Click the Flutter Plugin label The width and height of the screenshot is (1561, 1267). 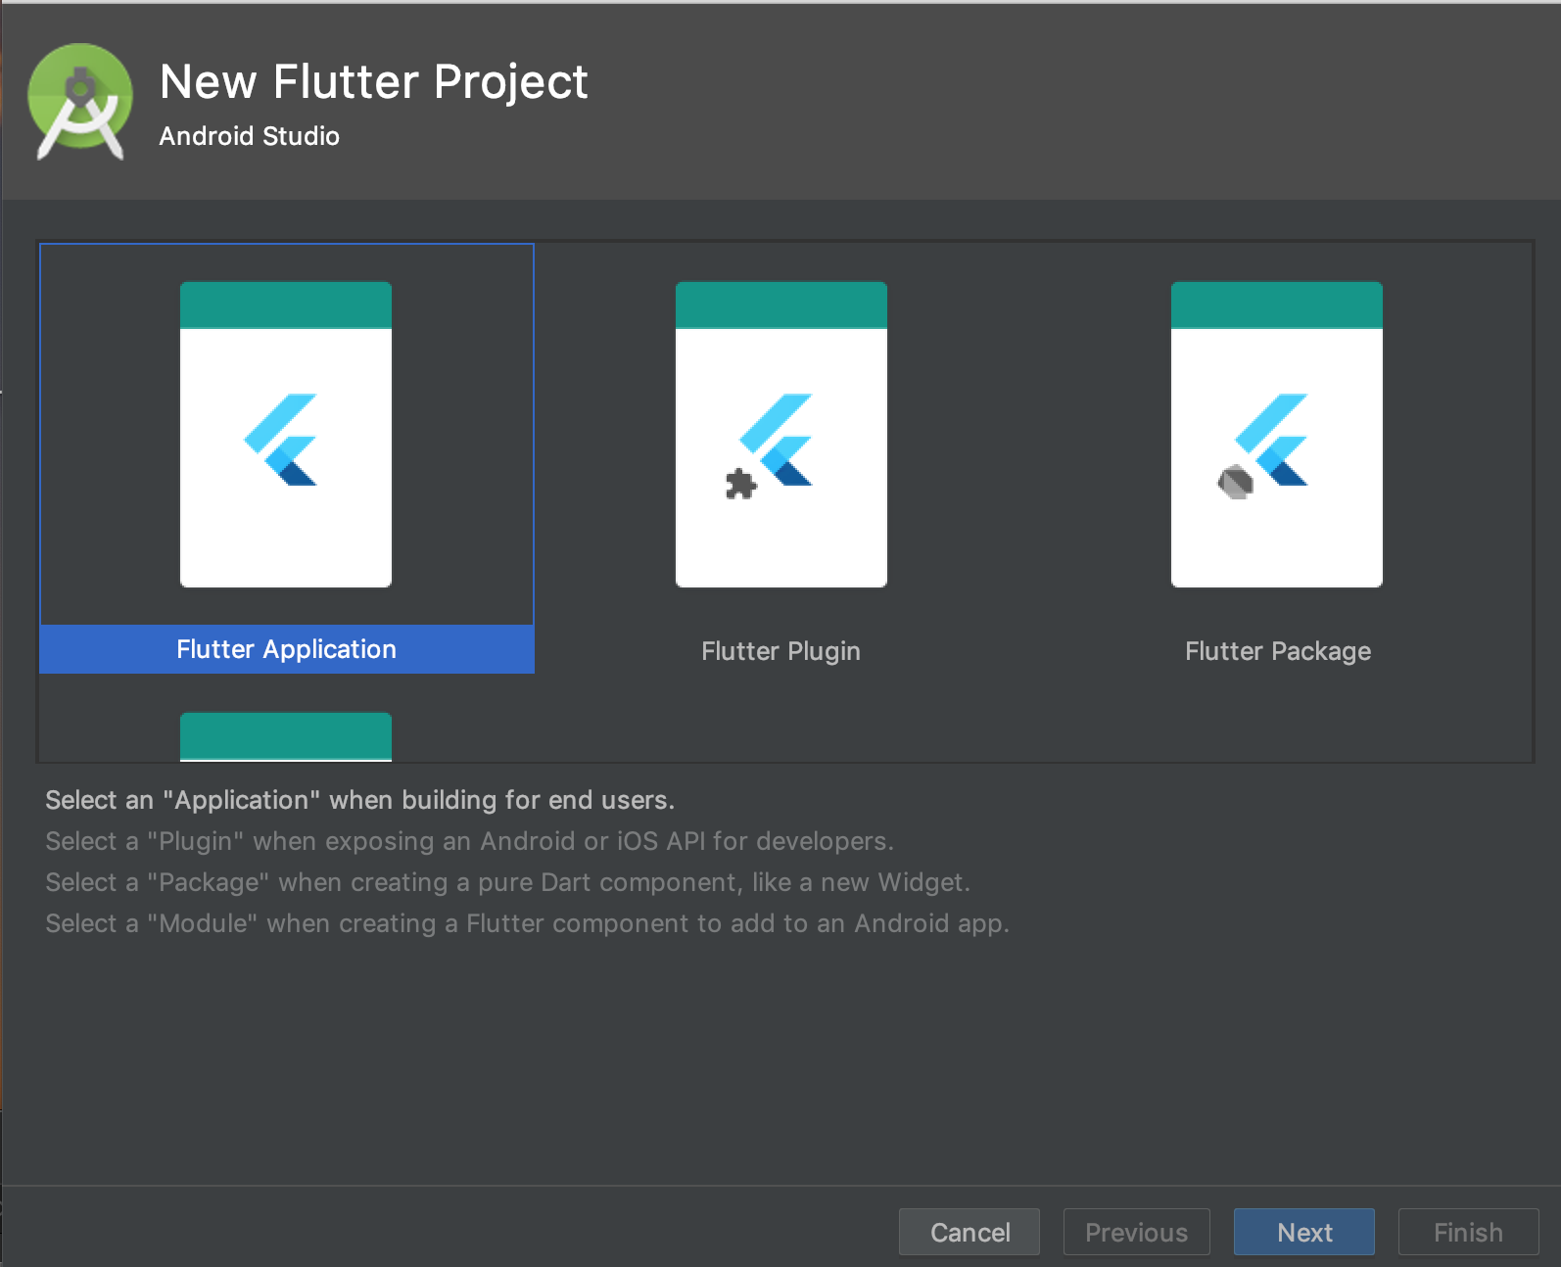780,651
